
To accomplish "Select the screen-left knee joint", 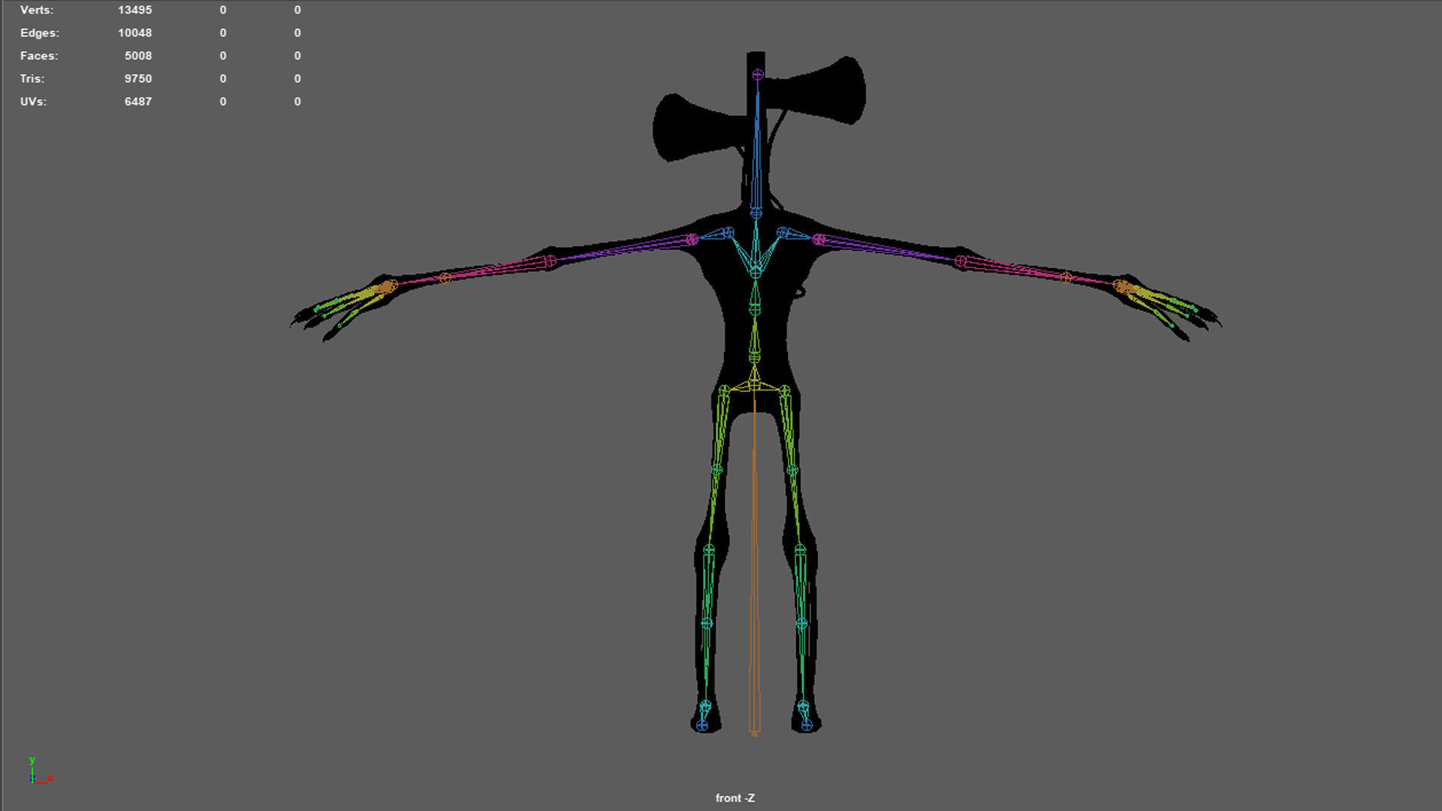I will tap(708, 550).
